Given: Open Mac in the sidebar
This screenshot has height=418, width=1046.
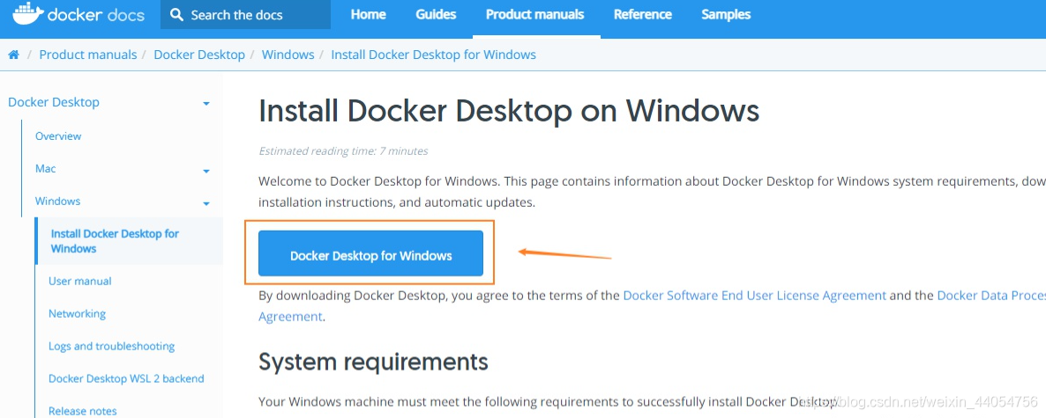Looking at the screenshot, I should pos(45,168).
